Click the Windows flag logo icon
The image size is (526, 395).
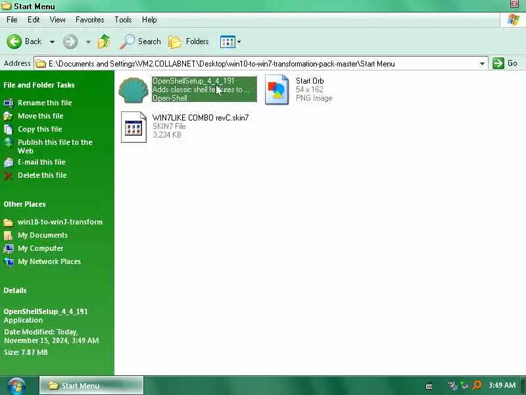[514, 20]
